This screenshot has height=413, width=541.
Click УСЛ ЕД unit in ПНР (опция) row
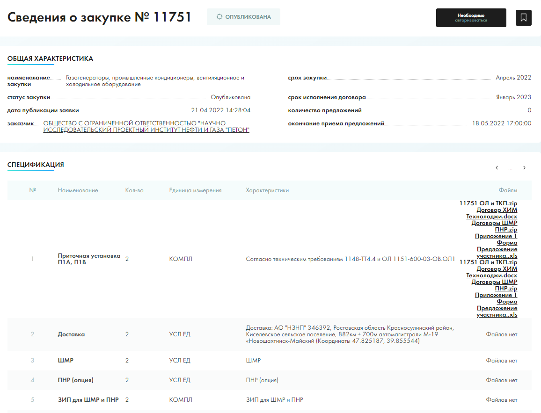click(x=179, y=380)
